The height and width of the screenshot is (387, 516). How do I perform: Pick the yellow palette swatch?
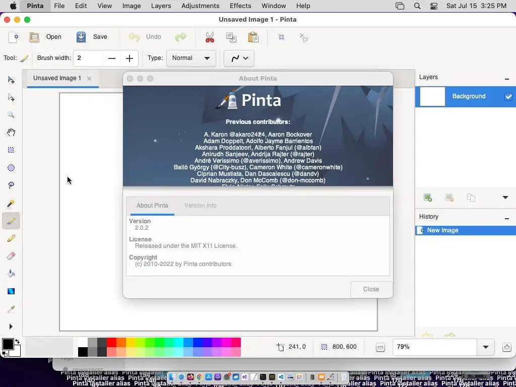tap(131, 342)
